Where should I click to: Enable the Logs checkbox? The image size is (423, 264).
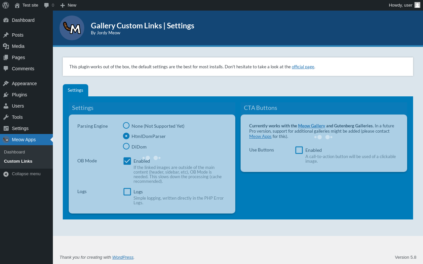click(x=127, y=192)
